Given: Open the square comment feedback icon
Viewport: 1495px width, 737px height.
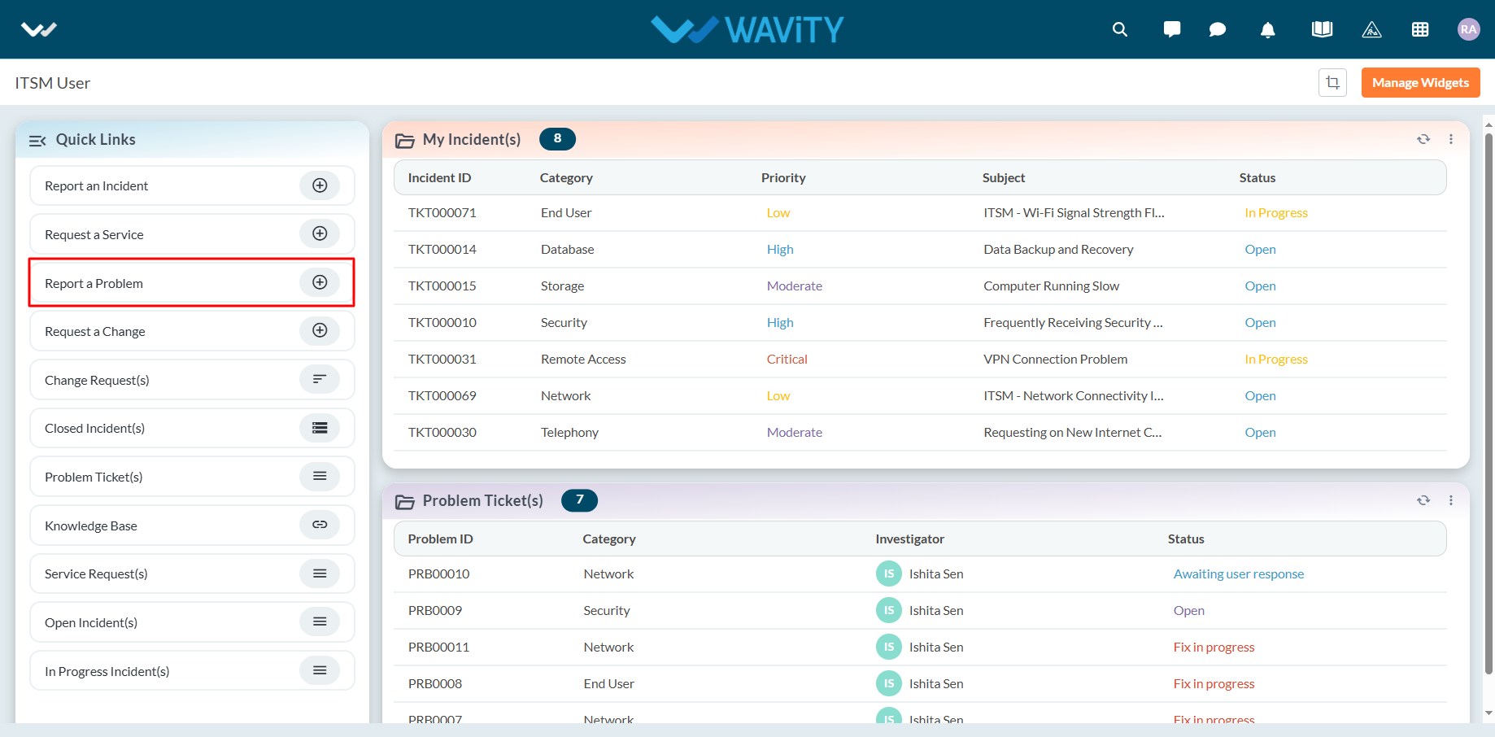Looking at the screenshot, I should click(x=1172, y=29).
